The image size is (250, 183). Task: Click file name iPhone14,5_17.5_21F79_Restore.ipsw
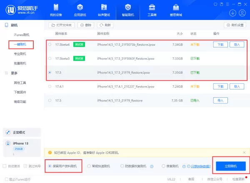pos(124,72)
